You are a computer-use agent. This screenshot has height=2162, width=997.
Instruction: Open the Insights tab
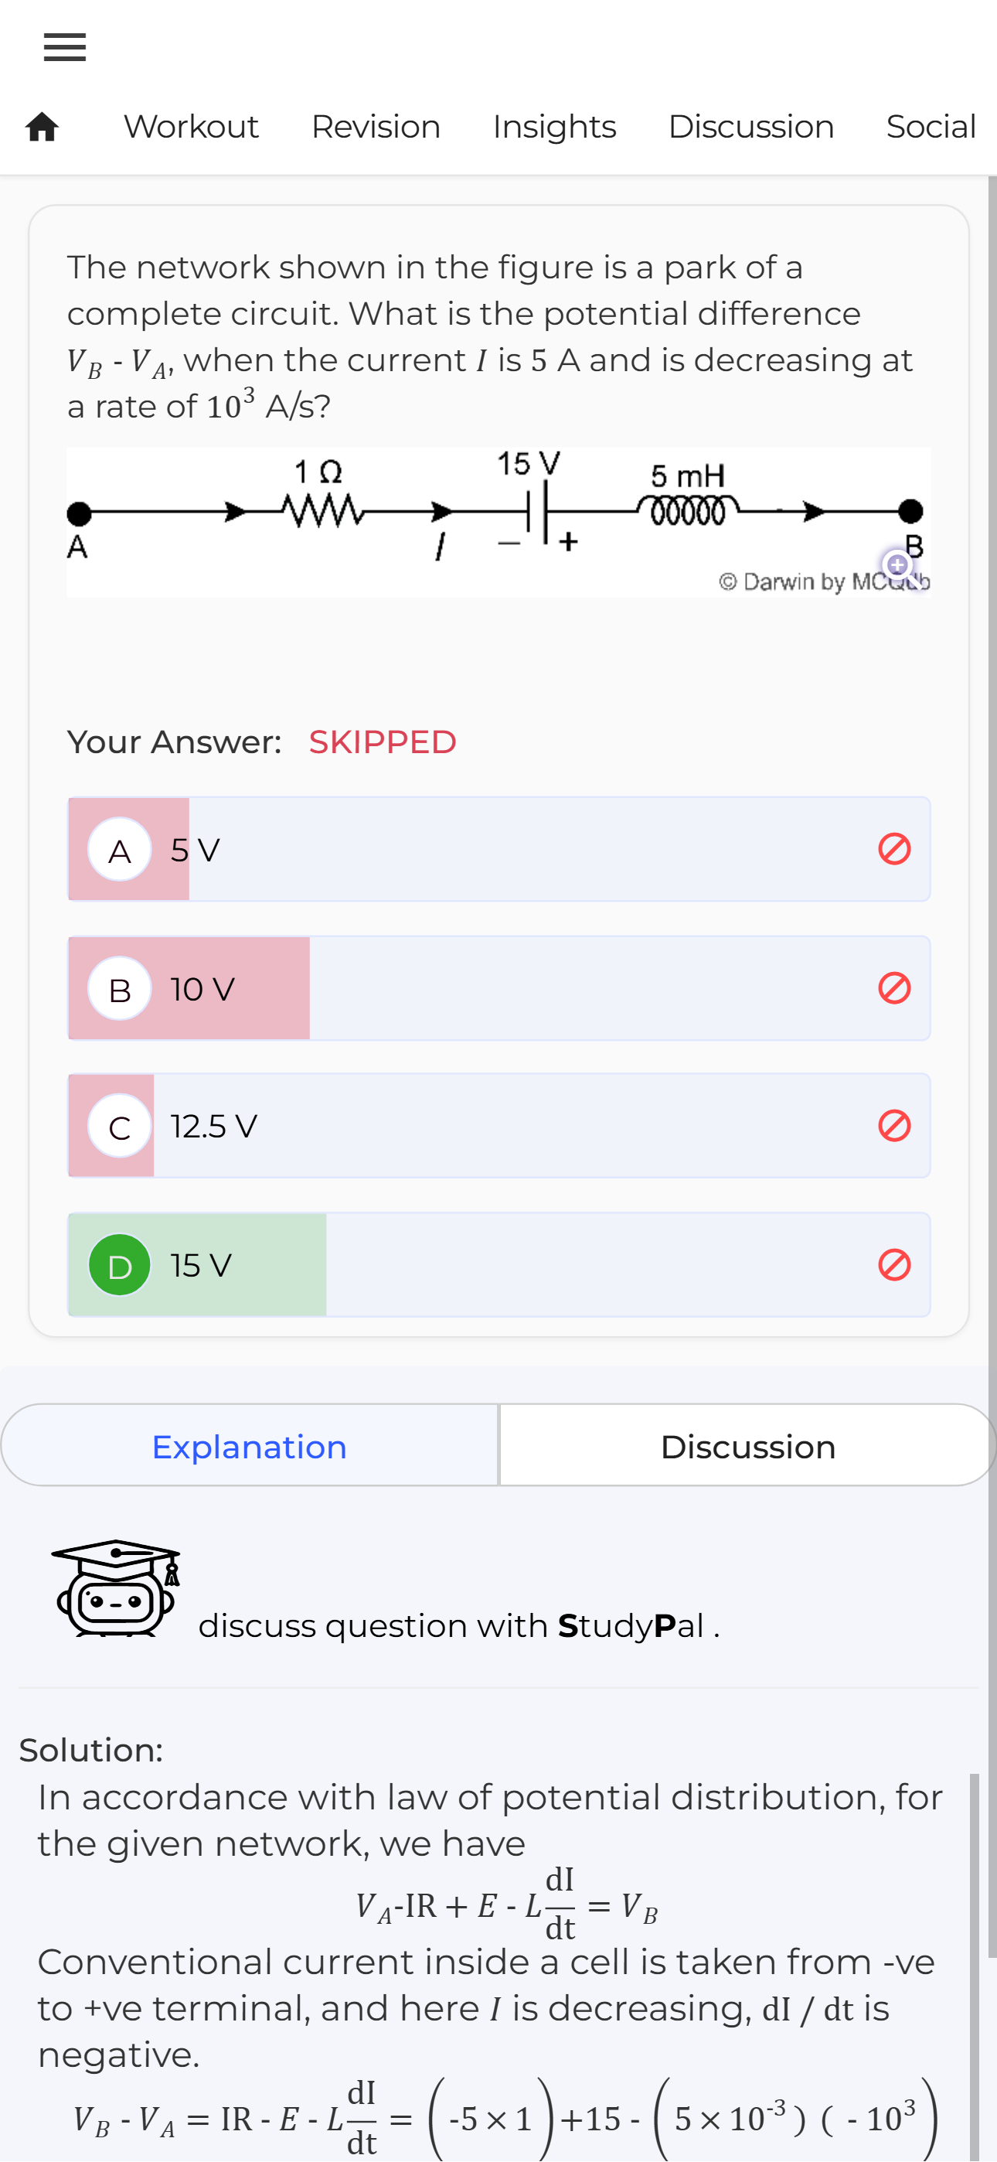pyautogui.click(x=554, y=127)
